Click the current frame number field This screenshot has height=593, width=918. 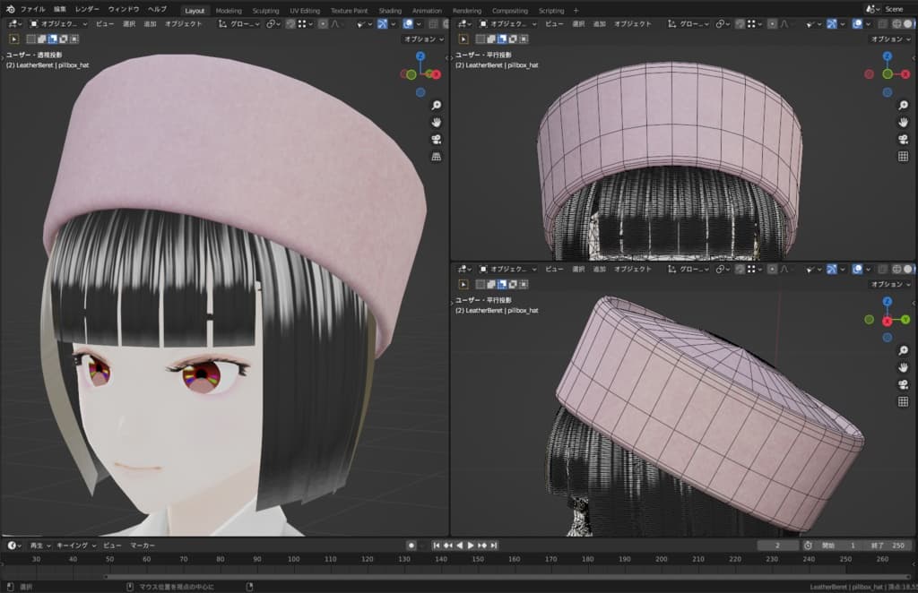point(778,546)
